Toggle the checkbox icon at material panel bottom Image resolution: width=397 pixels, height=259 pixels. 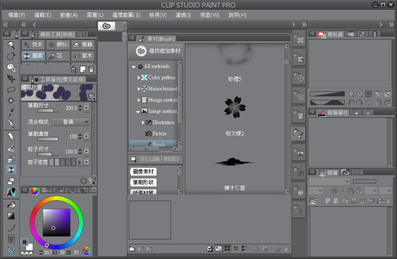click(x=210, y=249)
